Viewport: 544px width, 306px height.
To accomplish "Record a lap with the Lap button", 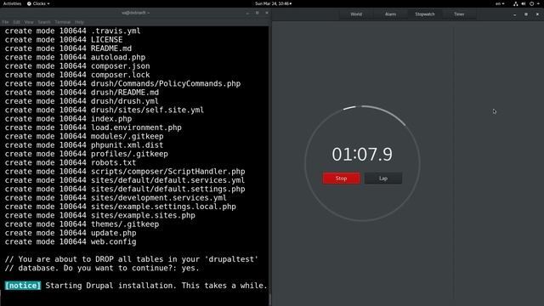I will (383, 178).
